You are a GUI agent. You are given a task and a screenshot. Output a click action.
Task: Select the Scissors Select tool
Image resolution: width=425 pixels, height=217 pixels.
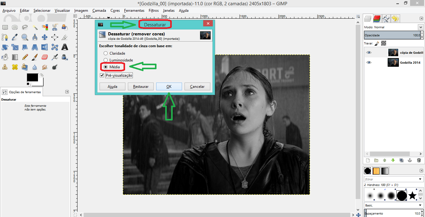tap(55, 27)
